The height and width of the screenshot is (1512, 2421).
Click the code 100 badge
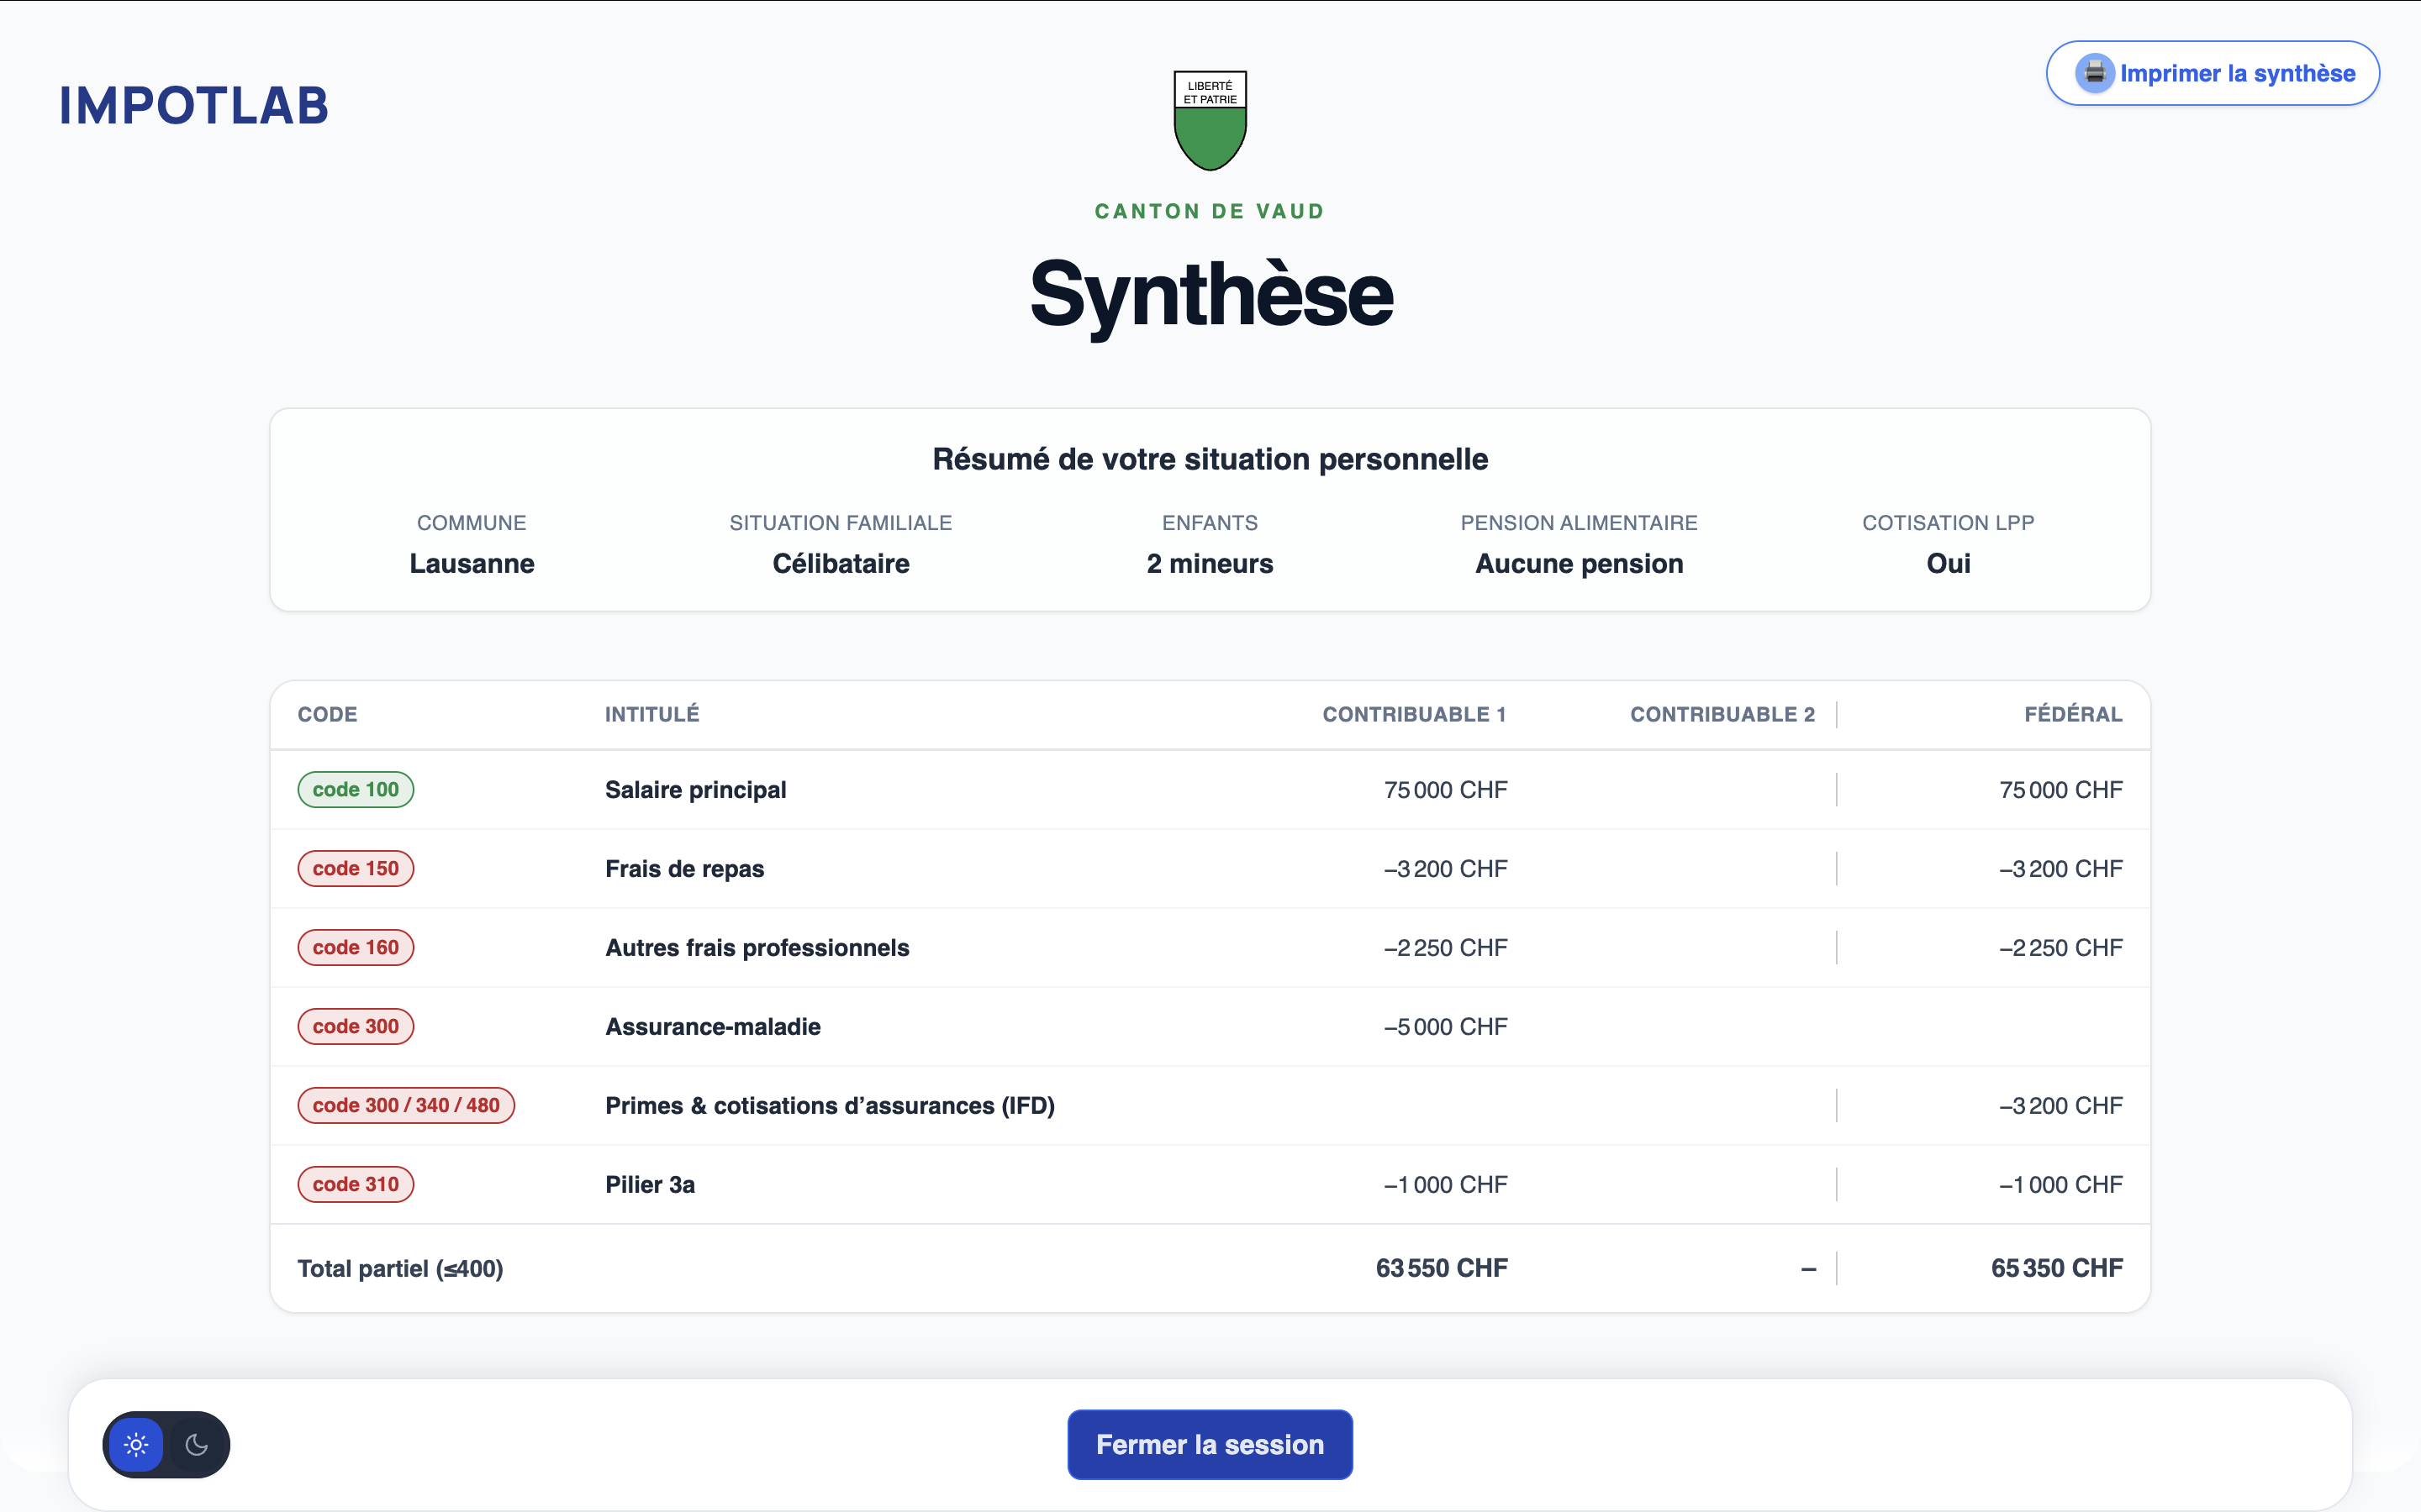point(355,789)
